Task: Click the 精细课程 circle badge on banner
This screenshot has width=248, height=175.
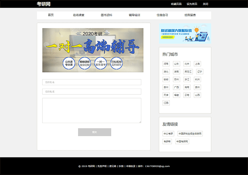Action: tap(84, 64)
